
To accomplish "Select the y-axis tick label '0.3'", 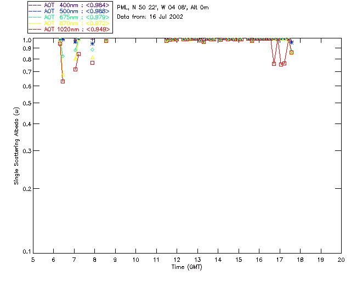I will pyautogui.click(x=27, y=151).
